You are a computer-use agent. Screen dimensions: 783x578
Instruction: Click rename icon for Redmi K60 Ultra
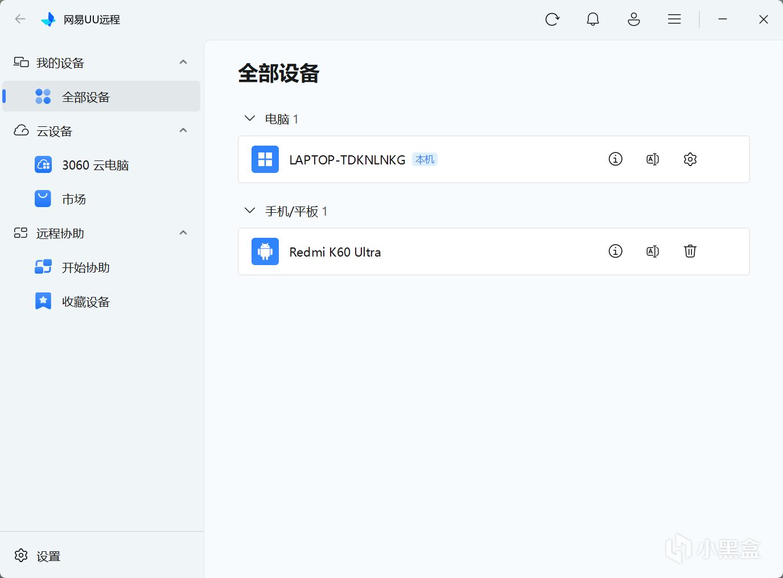(653, 251)
